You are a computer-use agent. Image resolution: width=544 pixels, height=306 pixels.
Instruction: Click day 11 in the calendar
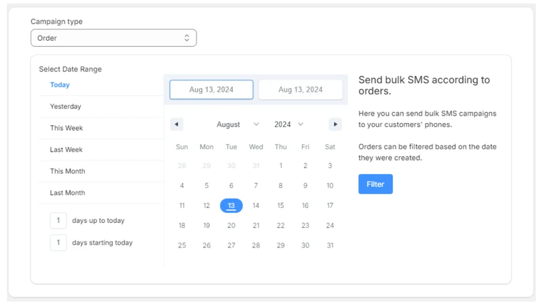(182, 205)
